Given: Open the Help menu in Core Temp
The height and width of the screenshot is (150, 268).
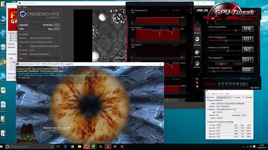Looking at the screenshot, I should pos(227,93).
